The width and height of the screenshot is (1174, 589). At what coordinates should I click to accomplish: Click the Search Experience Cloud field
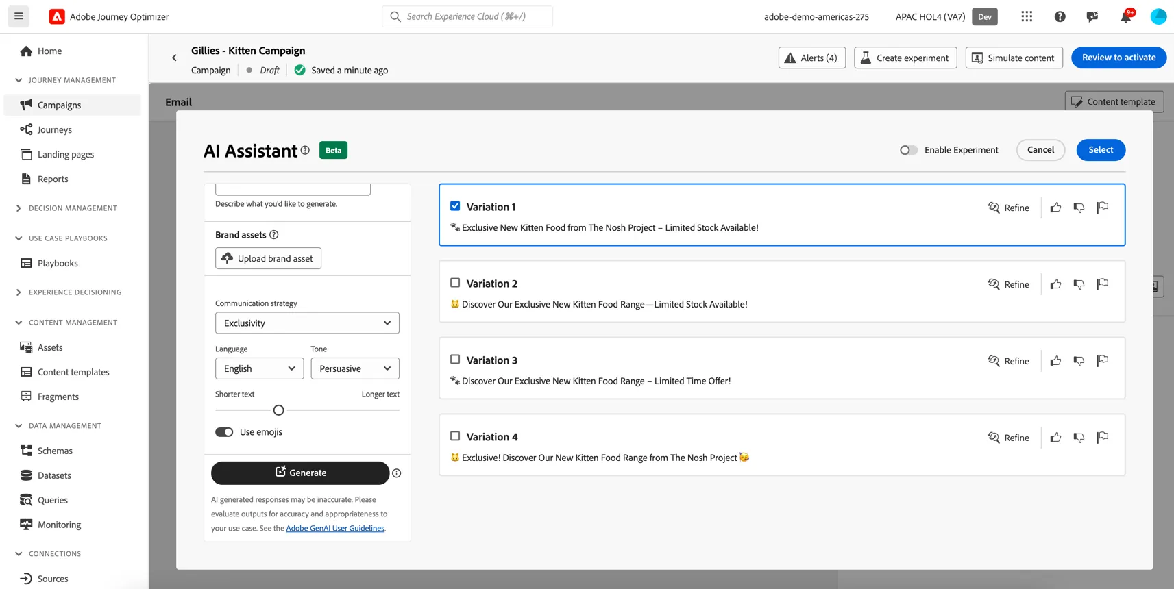click(467, 16)
